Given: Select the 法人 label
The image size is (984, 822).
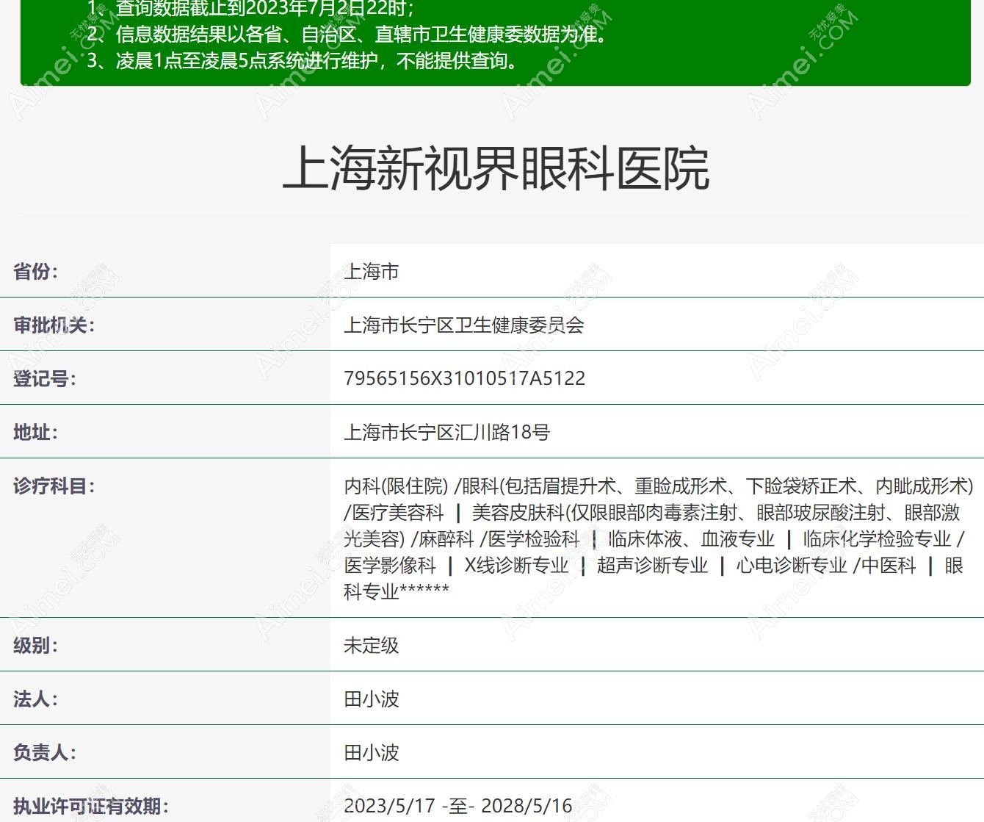Looking at the screenshot, I should coord(35,699).
